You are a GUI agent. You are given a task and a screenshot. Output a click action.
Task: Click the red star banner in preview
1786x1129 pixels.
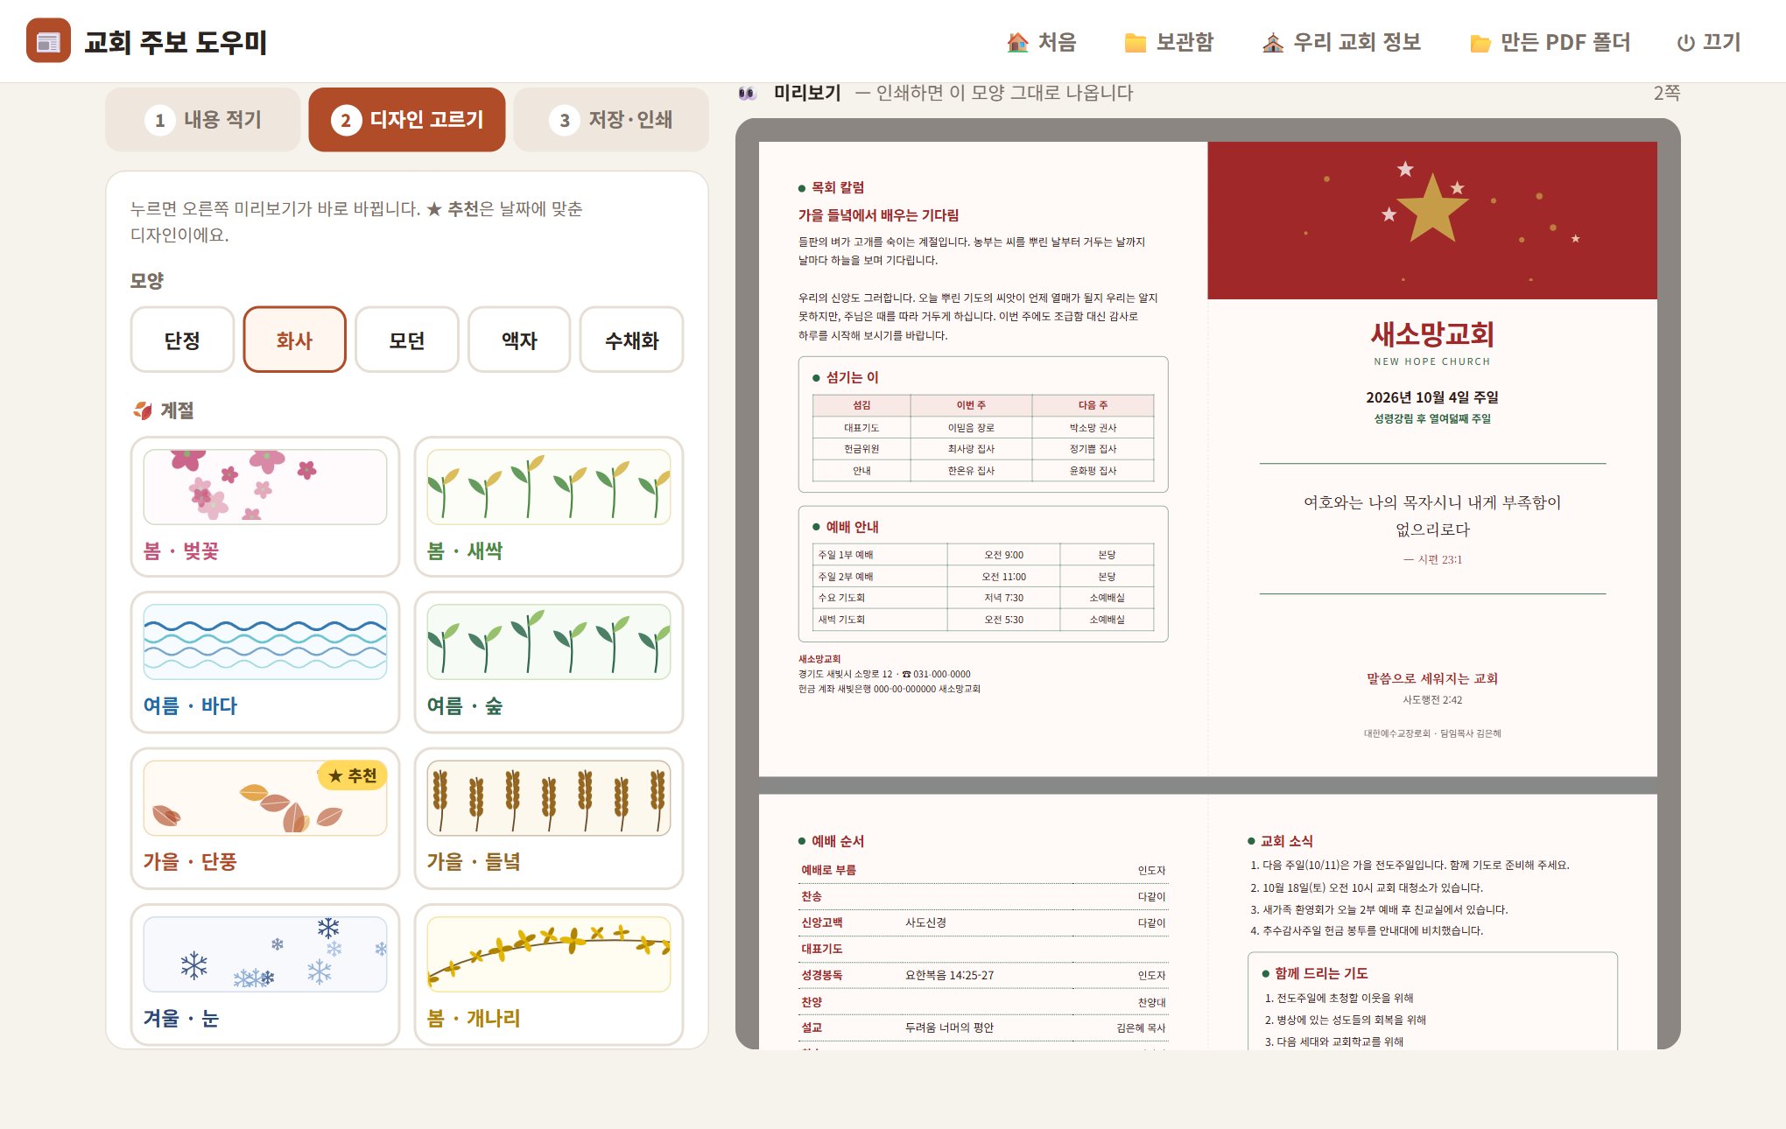click(1432, 221)
